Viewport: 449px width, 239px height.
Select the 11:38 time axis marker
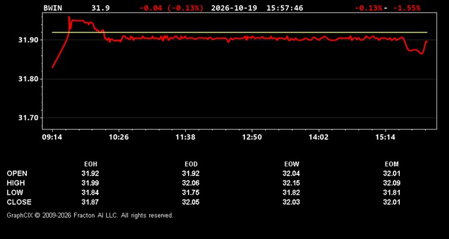point(186,137)
